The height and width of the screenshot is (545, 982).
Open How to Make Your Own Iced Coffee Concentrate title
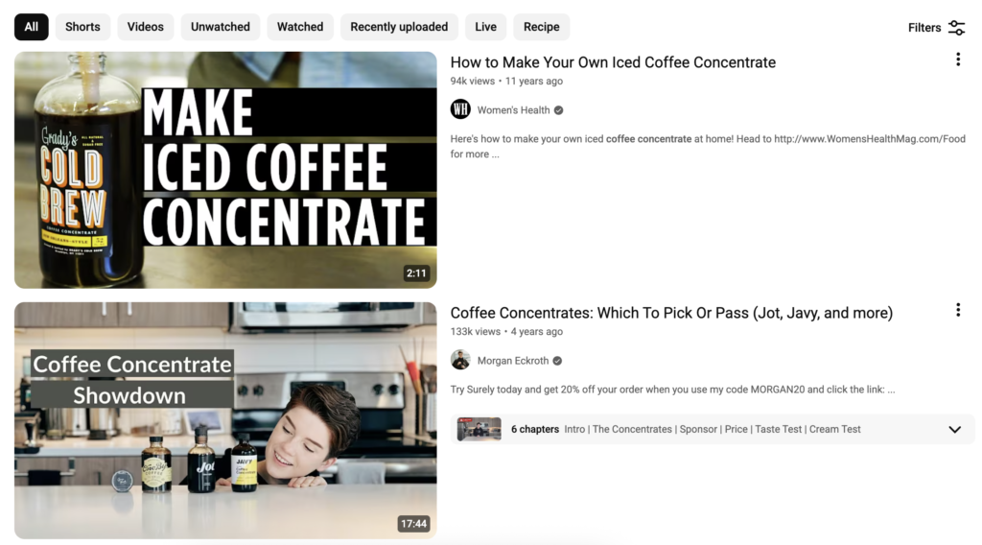point(613,62)
